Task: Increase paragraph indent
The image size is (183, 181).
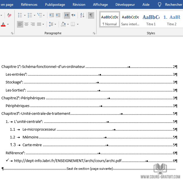Action: coord(58,15)
